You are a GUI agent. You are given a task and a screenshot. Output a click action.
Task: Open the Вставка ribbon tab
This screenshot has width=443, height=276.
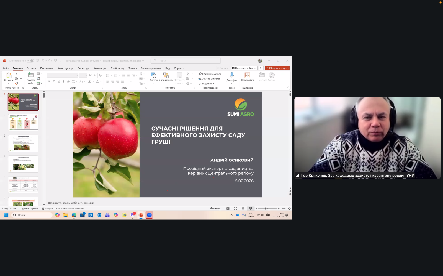[x=31, y=68]
